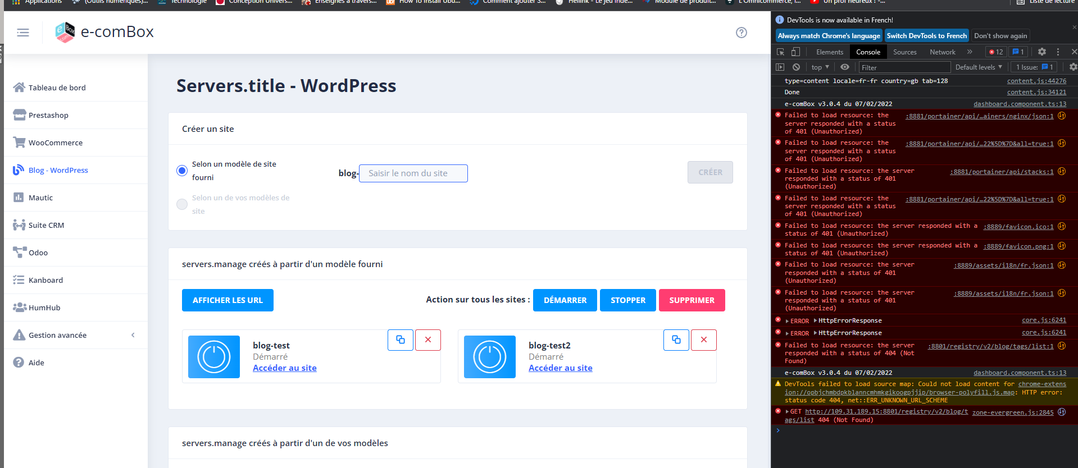Click the e-comBox logo icon
Screen dimensions: 1078x468
pos(65,32)
